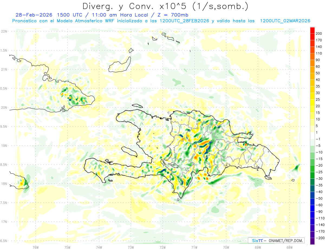
Task: Click the '90' positive colorbar value
Action: coord(318,60)
